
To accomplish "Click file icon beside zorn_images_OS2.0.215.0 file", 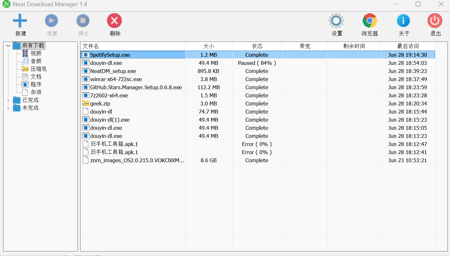I will (85, 160).
